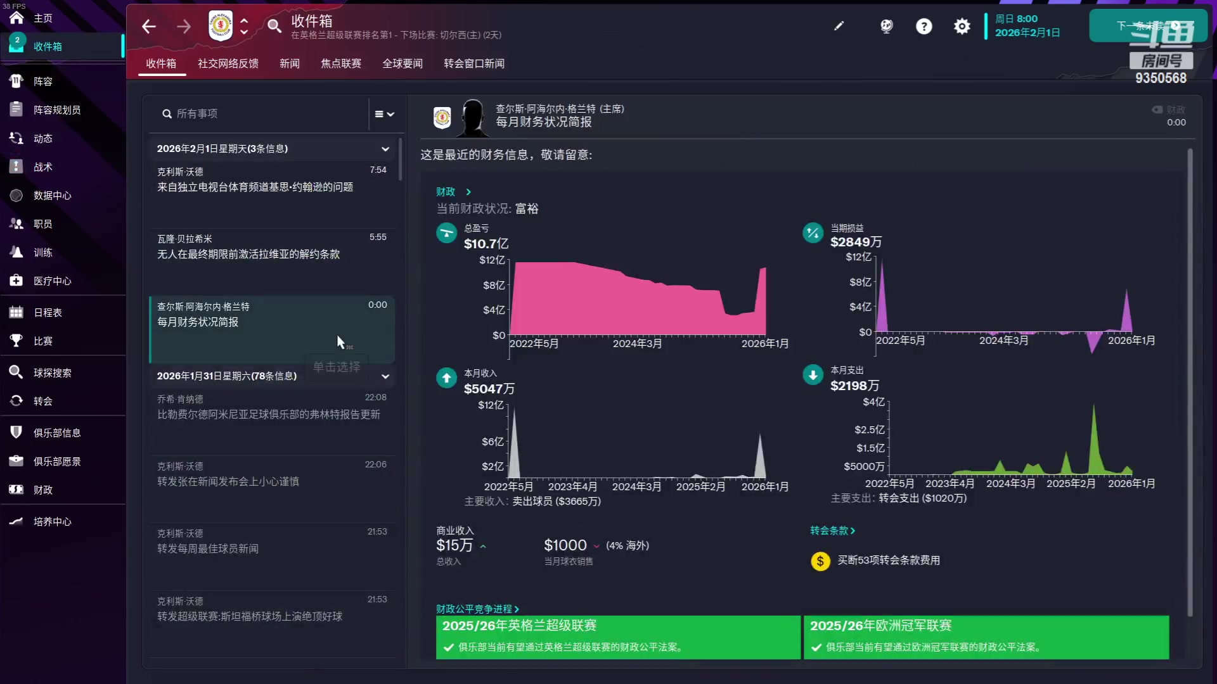Switch to the 社交网络反馈 tab
Viewport: 1217px width, 684px height.
coord(228,63)
